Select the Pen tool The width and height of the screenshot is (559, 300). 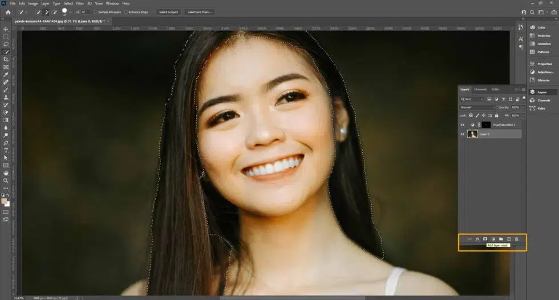point(6,143)
